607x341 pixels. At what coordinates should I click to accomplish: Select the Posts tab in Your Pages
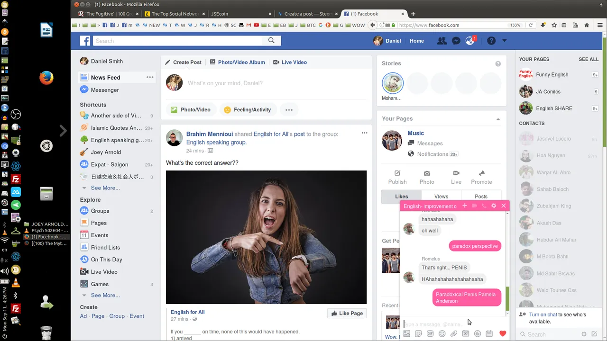pos(481,196)
